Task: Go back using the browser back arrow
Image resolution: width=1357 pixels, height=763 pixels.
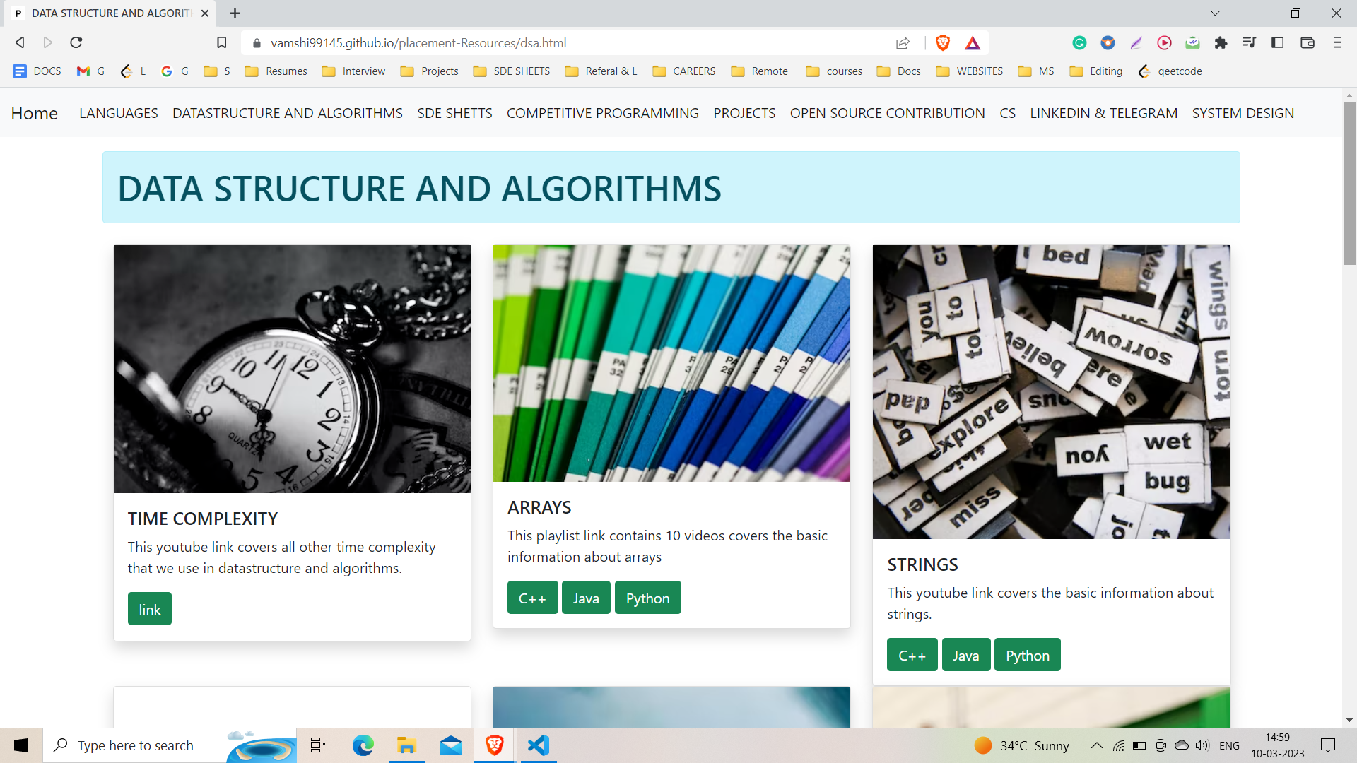Action: click(20, 42)
